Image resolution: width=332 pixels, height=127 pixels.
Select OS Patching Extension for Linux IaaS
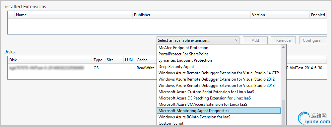coord(219,98)
